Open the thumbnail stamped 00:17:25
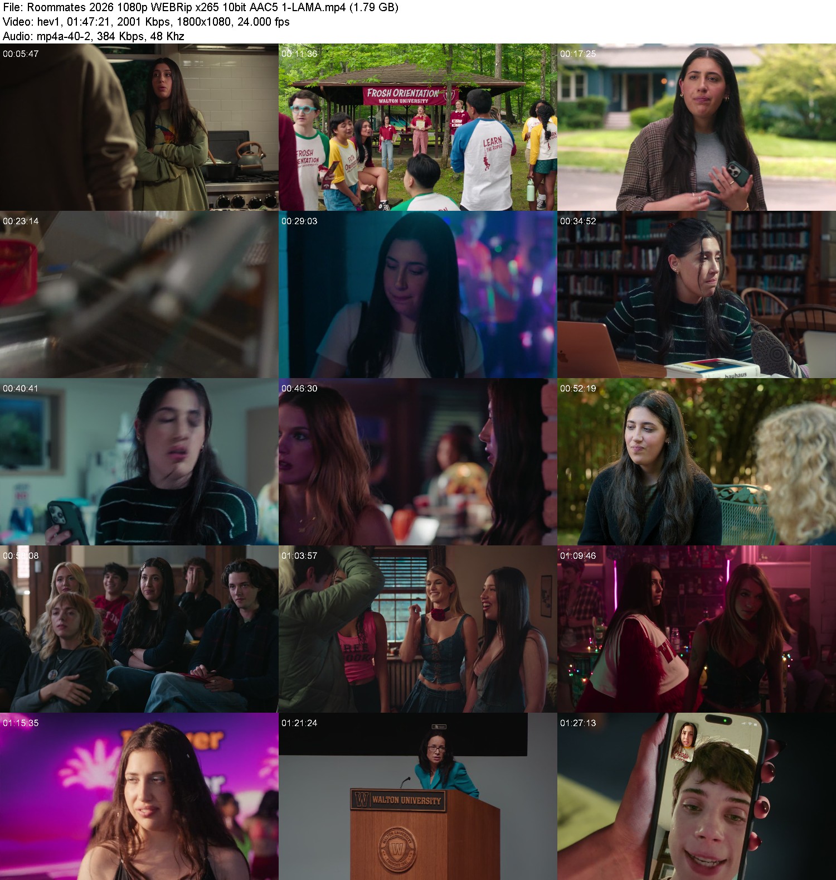The height and width of the screenshot is (880, 836). coord(697,127)
